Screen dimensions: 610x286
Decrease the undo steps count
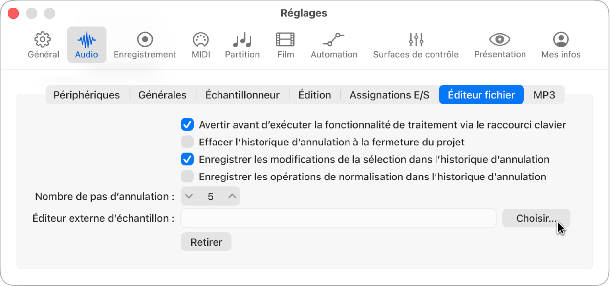click(x=189, y=196)
